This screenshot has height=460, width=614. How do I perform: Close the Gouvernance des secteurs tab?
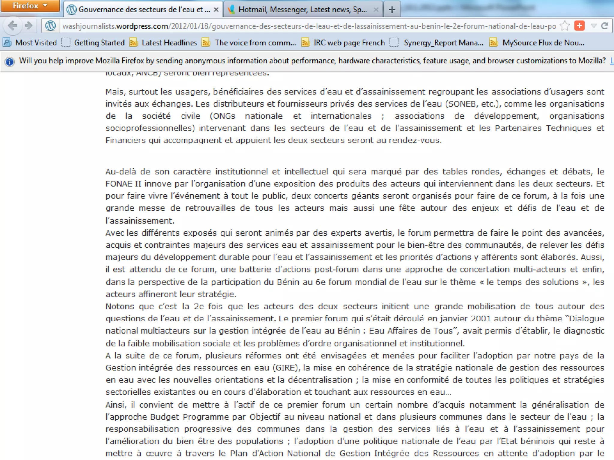tap(216, 10)
